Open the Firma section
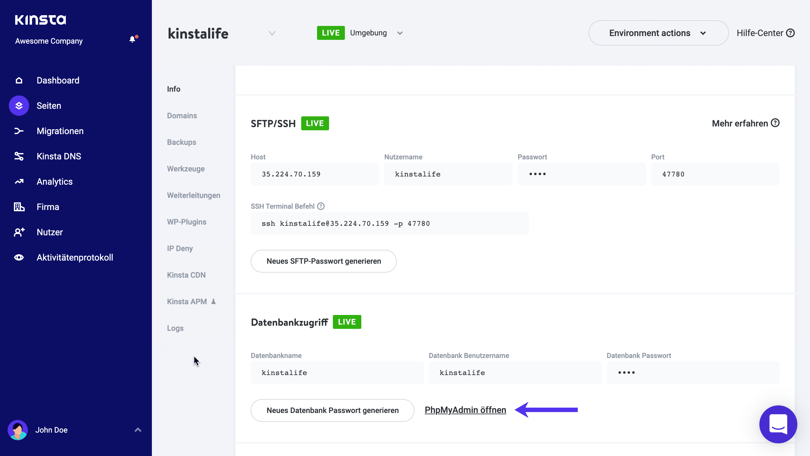 click(48, 206)
